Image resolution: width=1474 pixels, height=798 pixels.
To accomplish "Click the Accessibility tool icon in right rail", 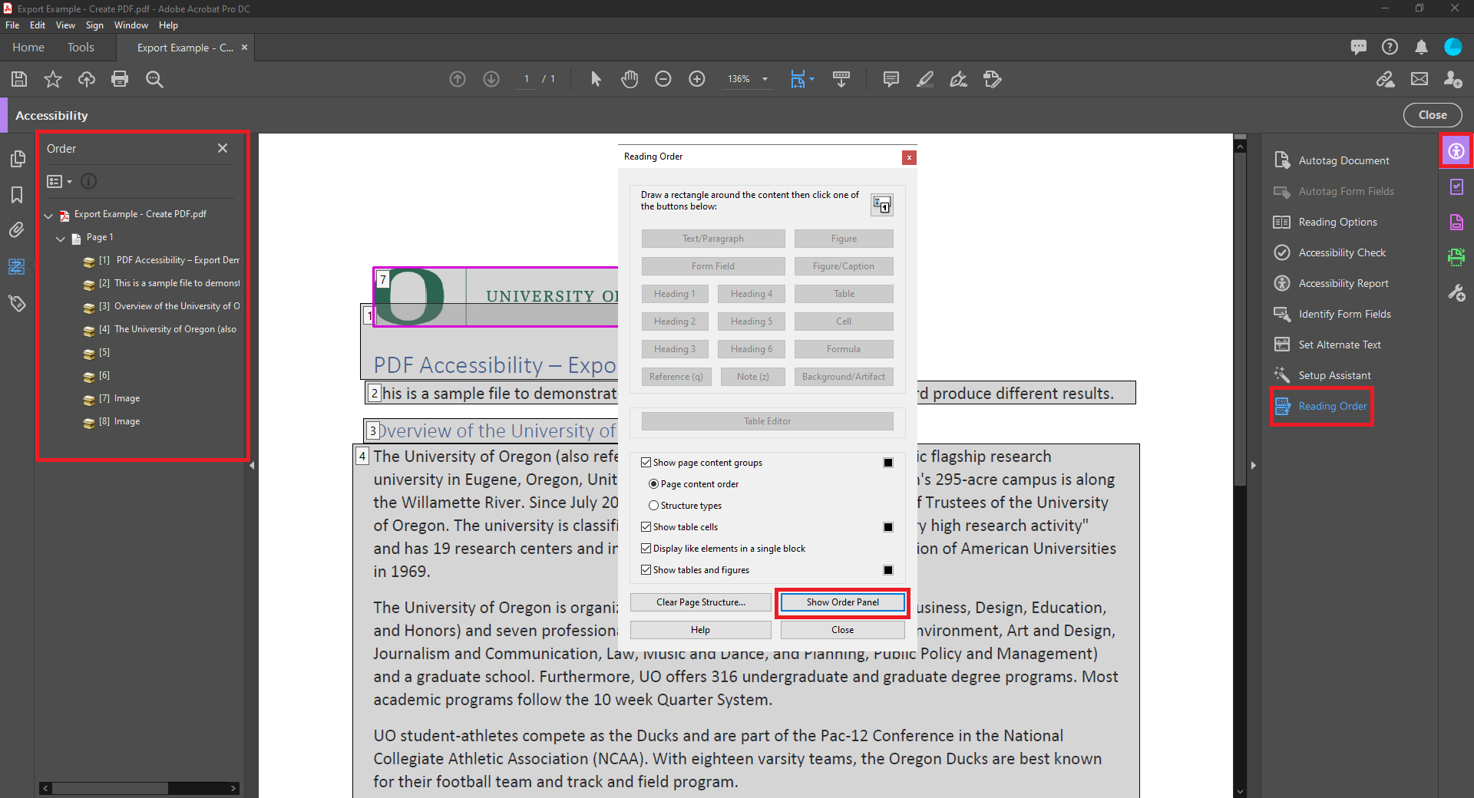I will pyautogui.click(x=1456, y=151).
